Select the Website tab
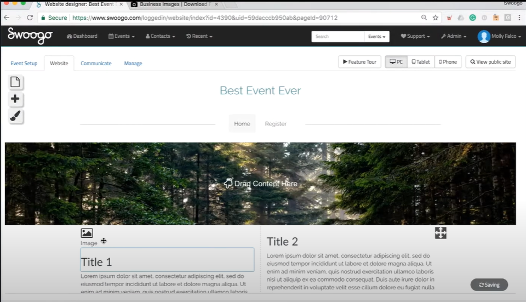526x302 pixels. point(59,64)
